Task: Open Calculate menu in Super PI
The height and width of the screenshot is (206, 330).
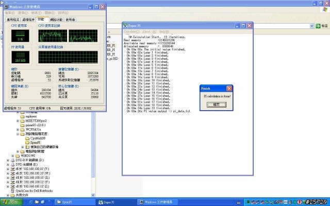Action: click(131, 32)
